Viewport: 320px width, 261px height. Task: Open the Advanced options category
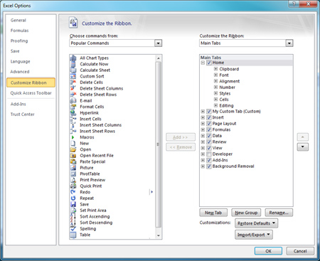tap(20, 72)
